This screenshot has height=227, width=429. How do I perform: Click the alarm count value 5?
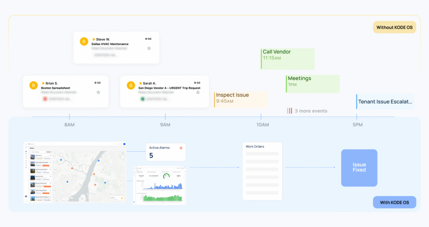(x=151, y=156)
